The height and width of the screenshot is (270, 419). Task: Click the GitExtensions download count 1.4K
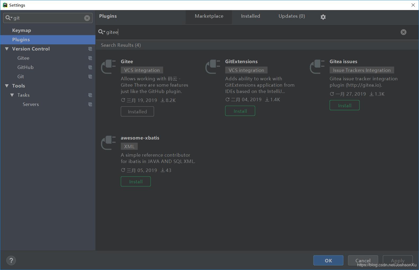tap(273, 100)
